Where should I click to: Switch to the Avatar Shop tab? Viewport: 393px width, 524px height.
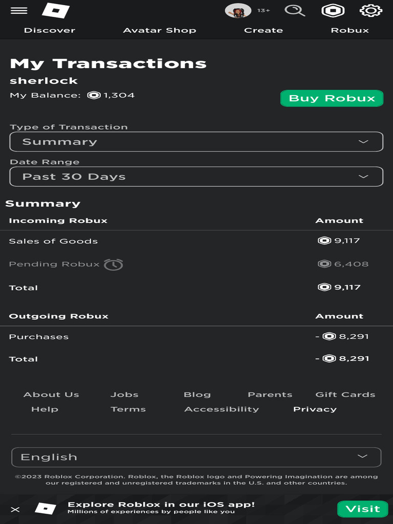(x=160, y=30)
